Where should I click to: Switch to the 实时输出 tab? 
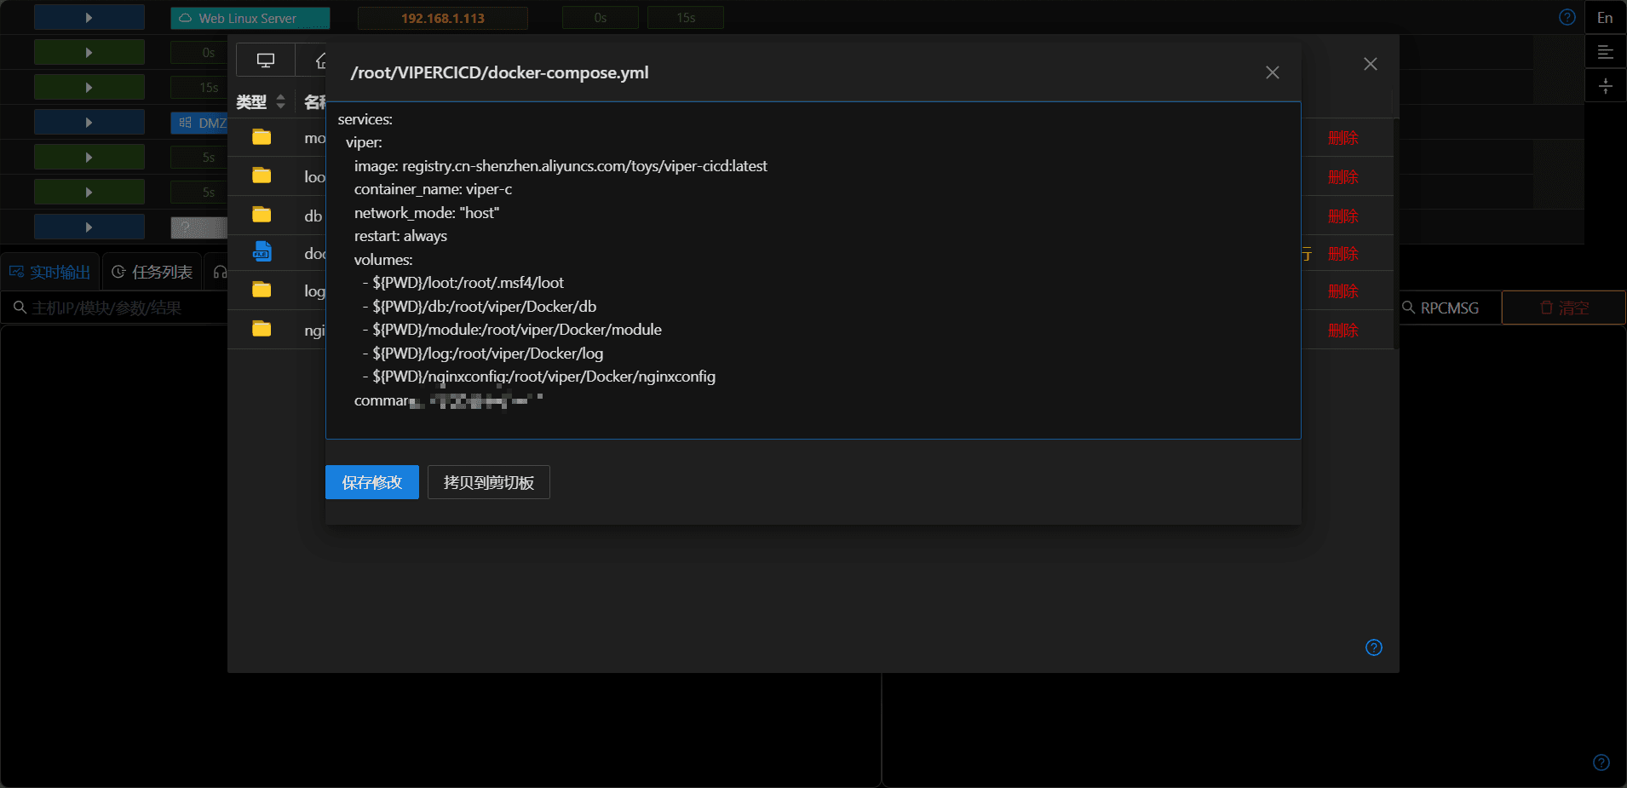click(x=50, y=272)
